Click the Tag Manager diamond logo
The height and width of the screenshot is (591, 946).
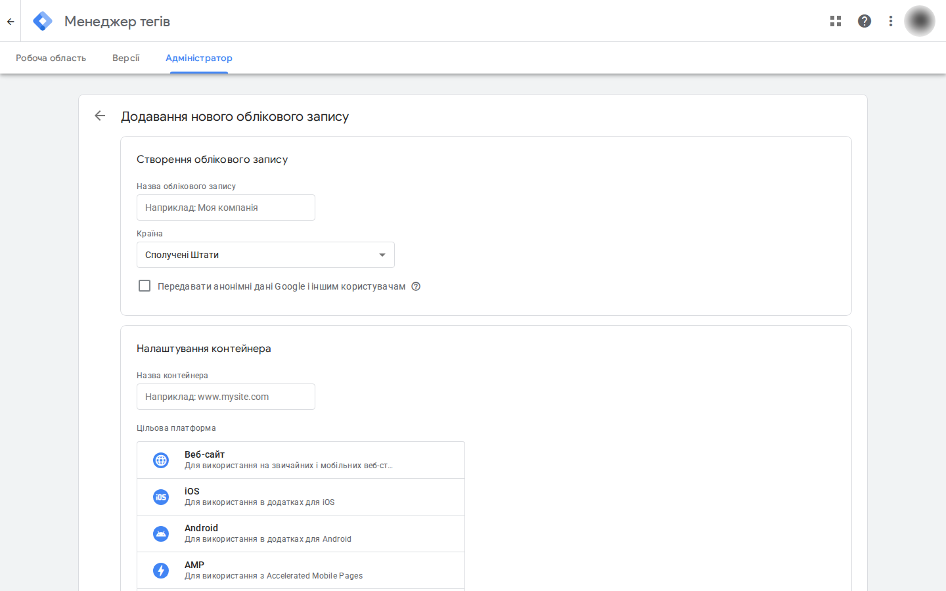click(43, 21)
